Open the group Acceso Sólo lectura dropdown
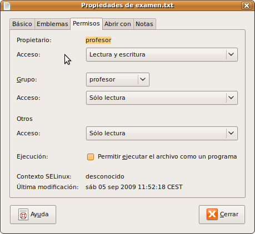This screenshot has width=255, height=234. [162, 98]
